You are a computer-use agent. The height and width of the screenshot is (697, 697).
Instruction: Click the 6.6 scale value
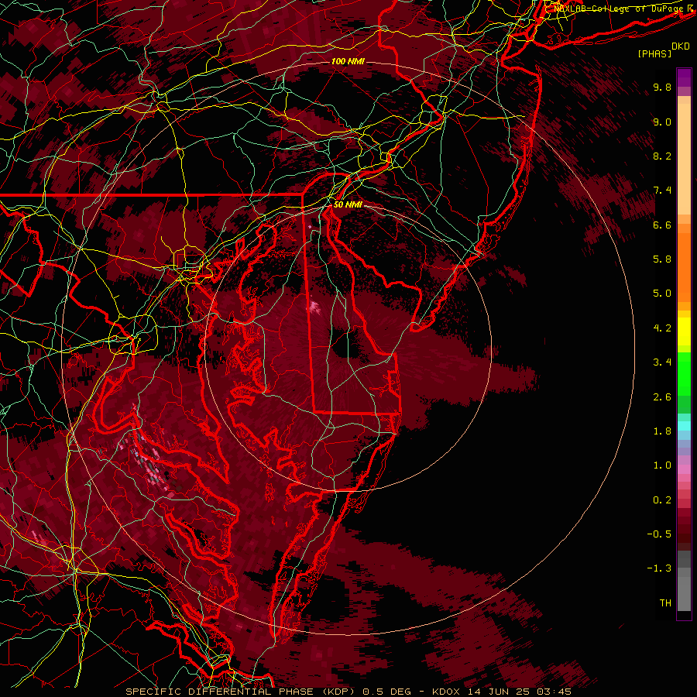[x=662, y=225]
